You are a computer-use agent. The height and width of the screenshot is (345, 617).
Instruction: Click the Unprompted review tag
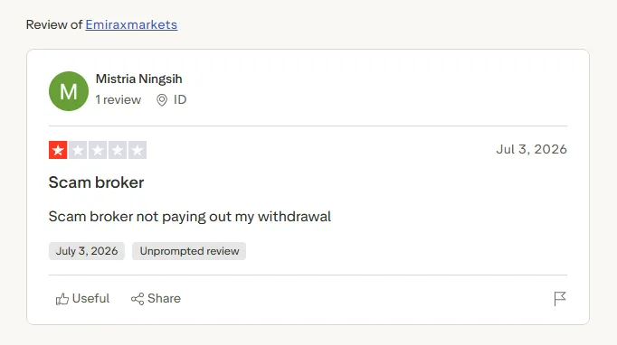coord(189,251)
